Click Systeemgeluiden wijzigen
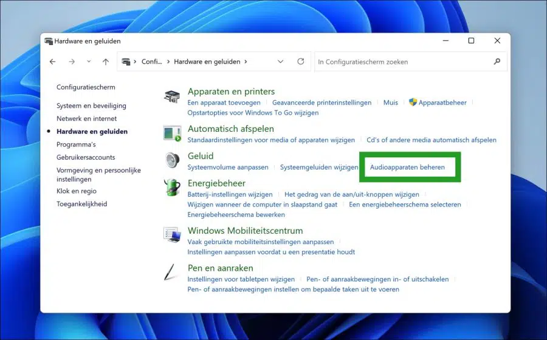Viewport: 547px width, 340px height. tap(319, 167)
